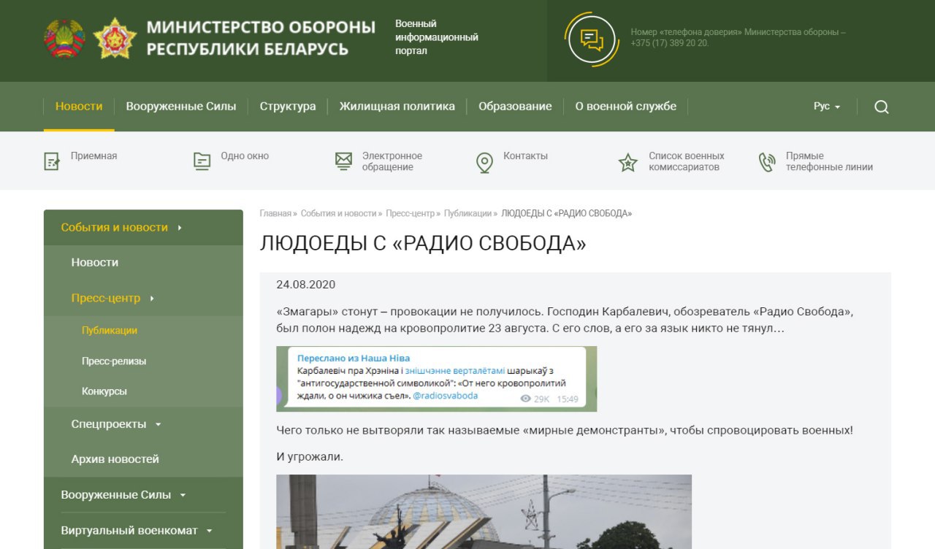Screen dimensions: 935x549
Task: Open the search magnifier icon
Action: (x=882, y=107)
